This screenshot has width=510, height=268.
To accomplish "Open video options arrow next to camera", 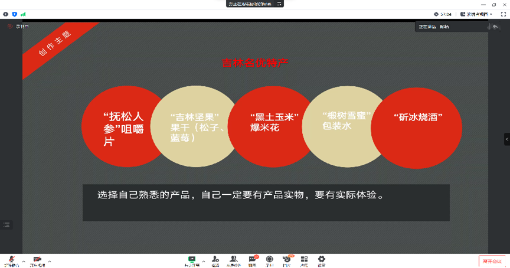I will [50, 261].
